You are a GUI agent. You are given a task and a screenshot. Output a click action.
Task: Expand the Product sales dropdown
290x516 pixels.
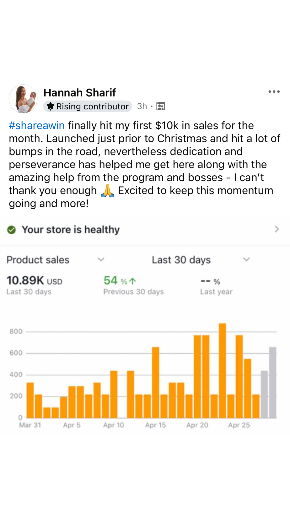click(x=101, y=260)
